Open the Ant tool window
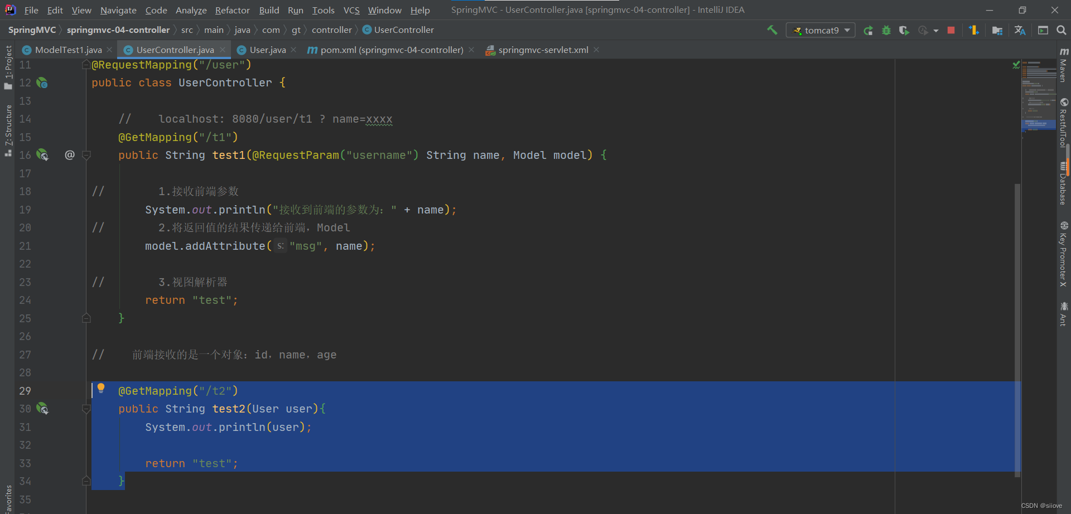Image resolution: width=1071 pixels, height=514 pixels. point(1064,312)
